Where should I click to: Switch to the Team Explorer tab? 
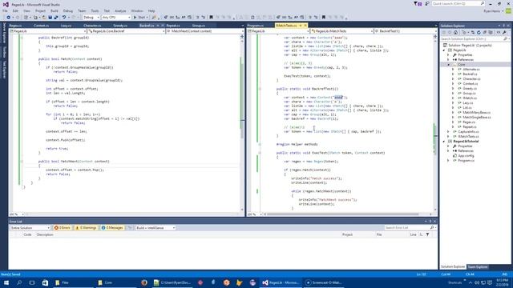(478, 267)
